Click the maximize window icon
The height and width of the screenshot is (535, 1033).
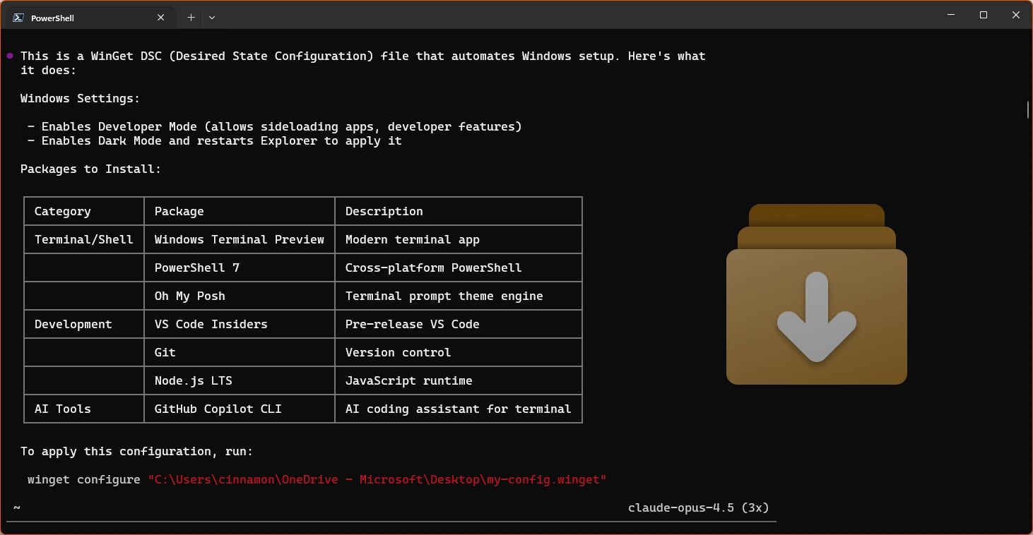(x=983, y=15)
